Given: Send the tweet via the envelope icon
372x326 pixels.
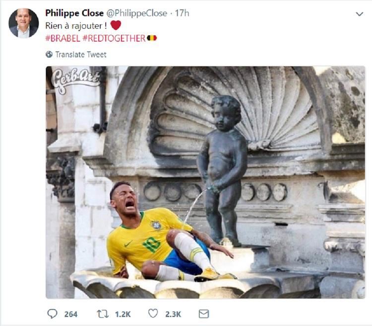Looking at the screenshot, I should point(203,314).
